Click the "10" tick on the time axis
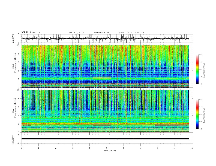Image resolution: width=216 pixels, height=166 pixels. (x=192, y=148)
